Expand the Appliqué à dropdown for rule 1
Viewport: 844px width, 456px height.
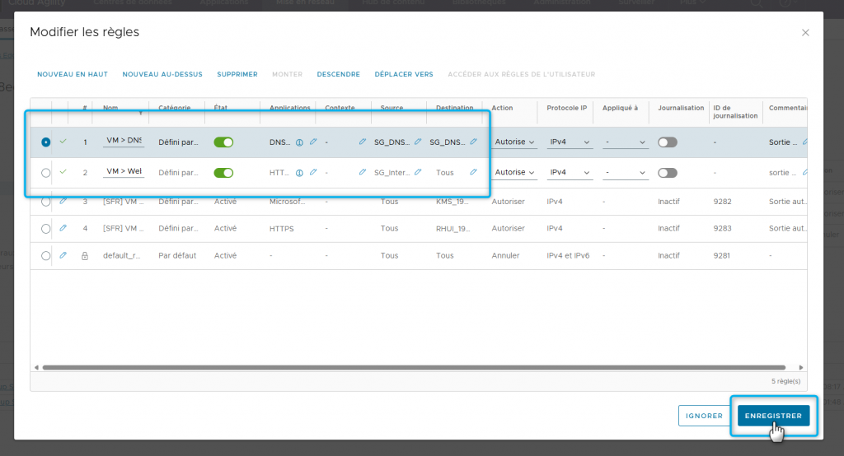coord(625,142)
